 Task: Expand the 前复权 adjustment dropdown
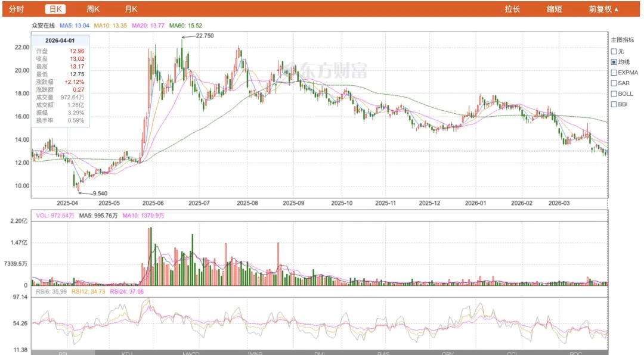(603, 9)
